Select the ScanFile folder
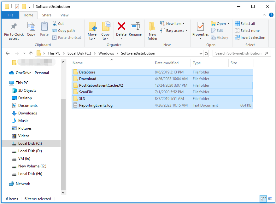The image size is (276, 204). point(162,92)
